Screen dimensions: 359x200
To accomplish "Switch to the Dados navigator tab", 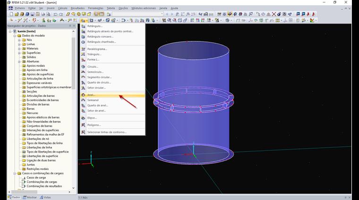I will pos(14,198).
